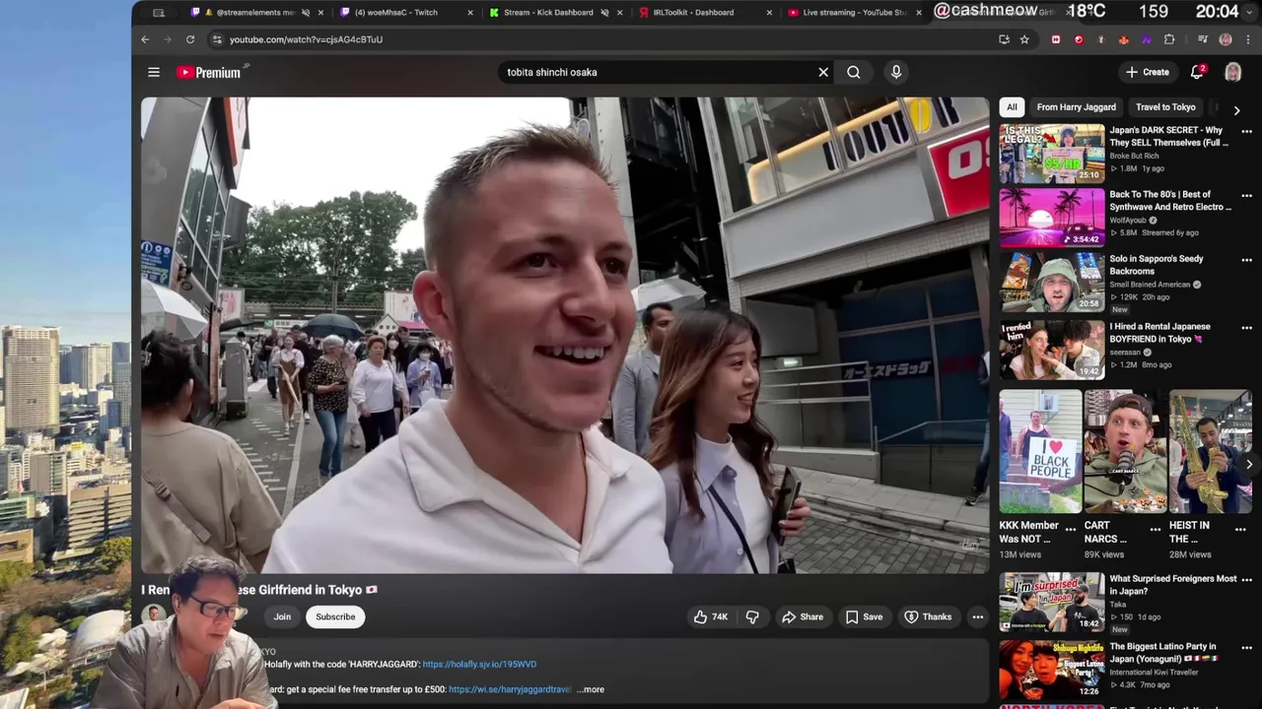This screenshot has height=709, width=1262.
Task: Start voice search with the microphone icon
Action: [896, 72]
